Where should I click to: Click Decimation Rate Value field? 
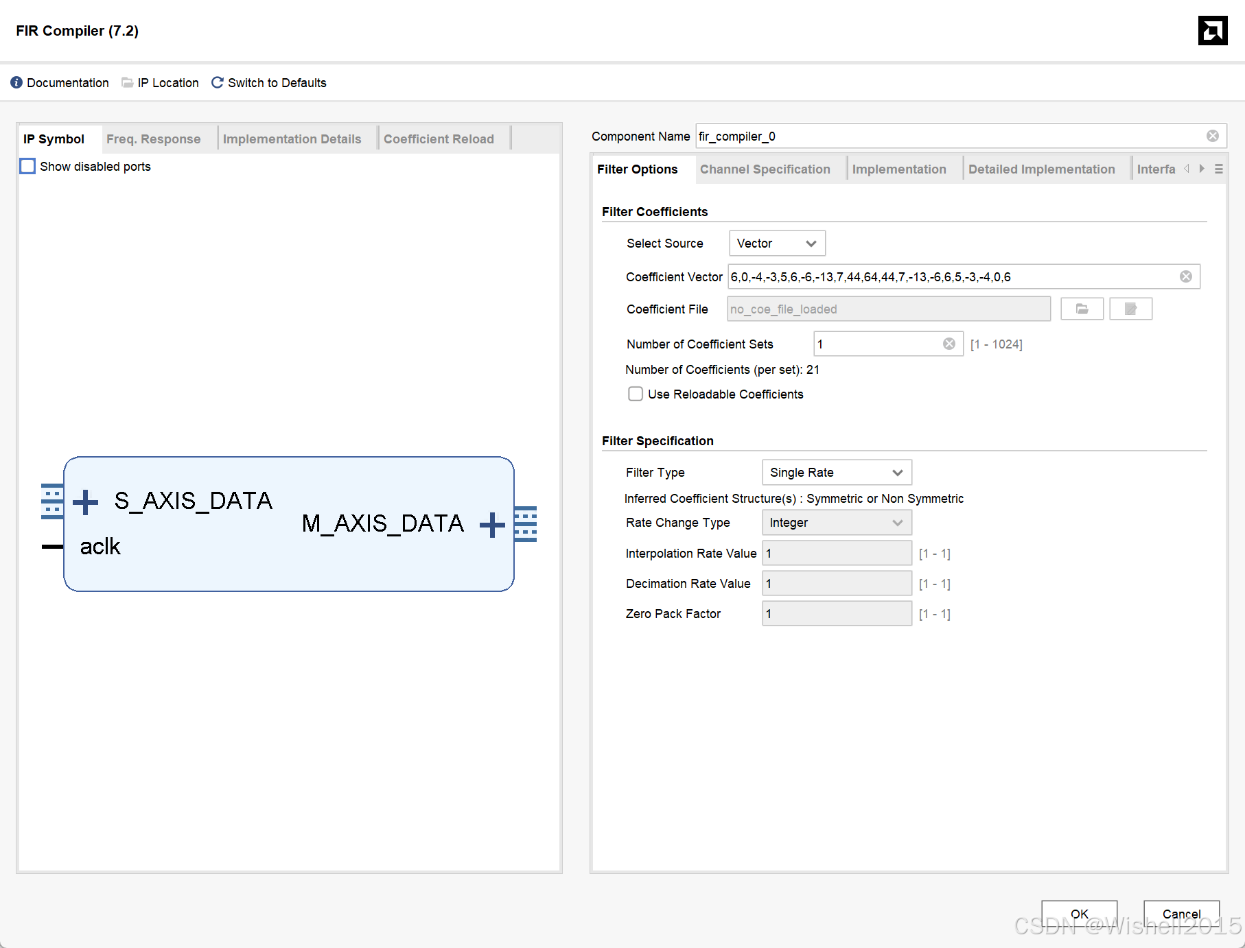coord(837,583)
